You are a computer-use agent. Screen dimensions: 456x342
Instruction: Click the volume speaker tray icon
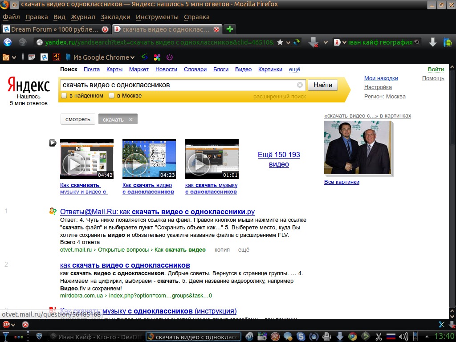click(403, 337)
